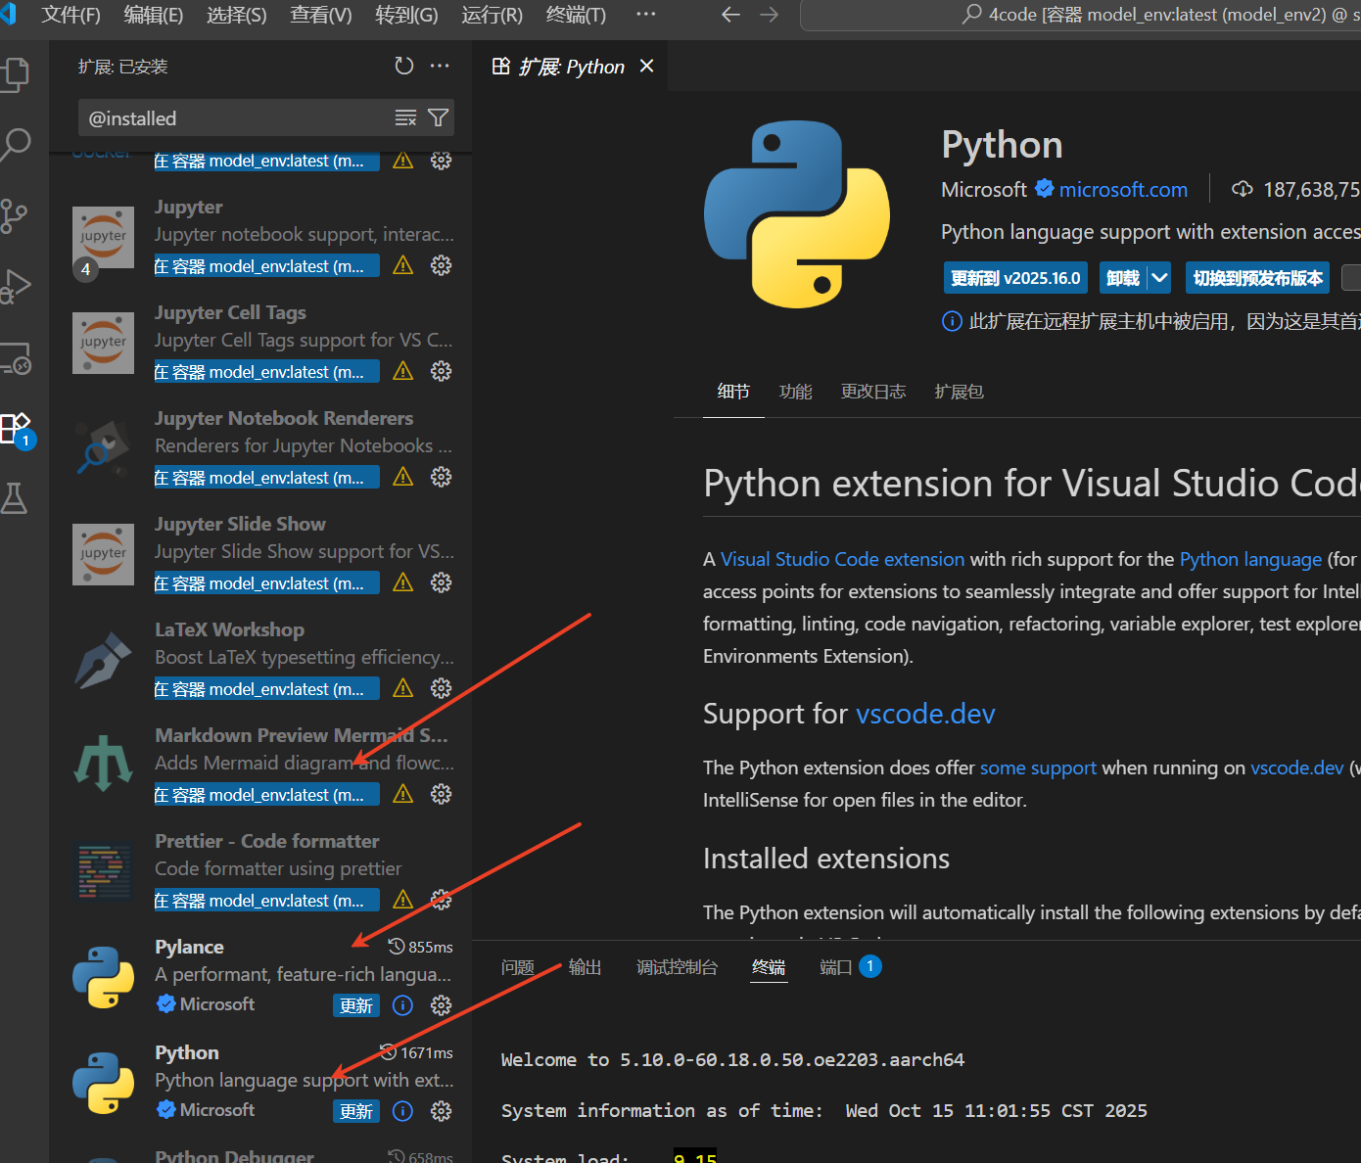Open the 编辑(E) menu
This screenshot has width=1361, height=1163.
[154, 15]
